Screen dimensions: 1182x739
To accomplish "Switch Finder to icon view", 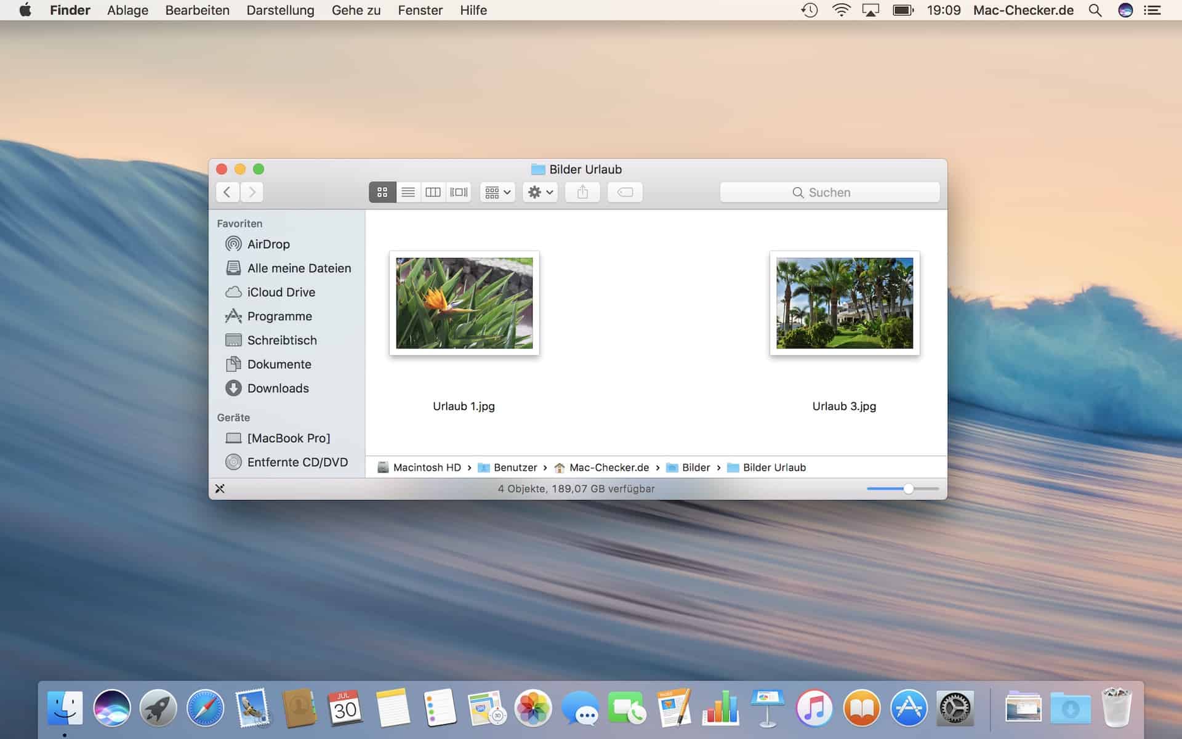I will point(382,192).
